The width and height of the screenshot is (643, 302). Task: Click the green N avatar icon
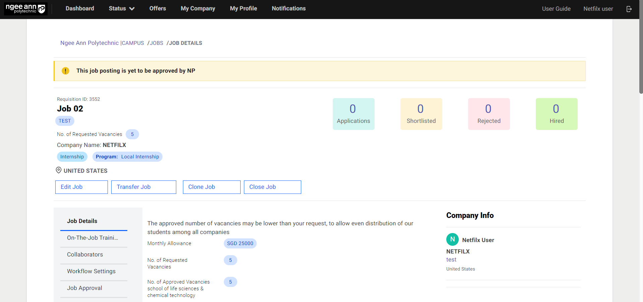[x=452, y=239]
